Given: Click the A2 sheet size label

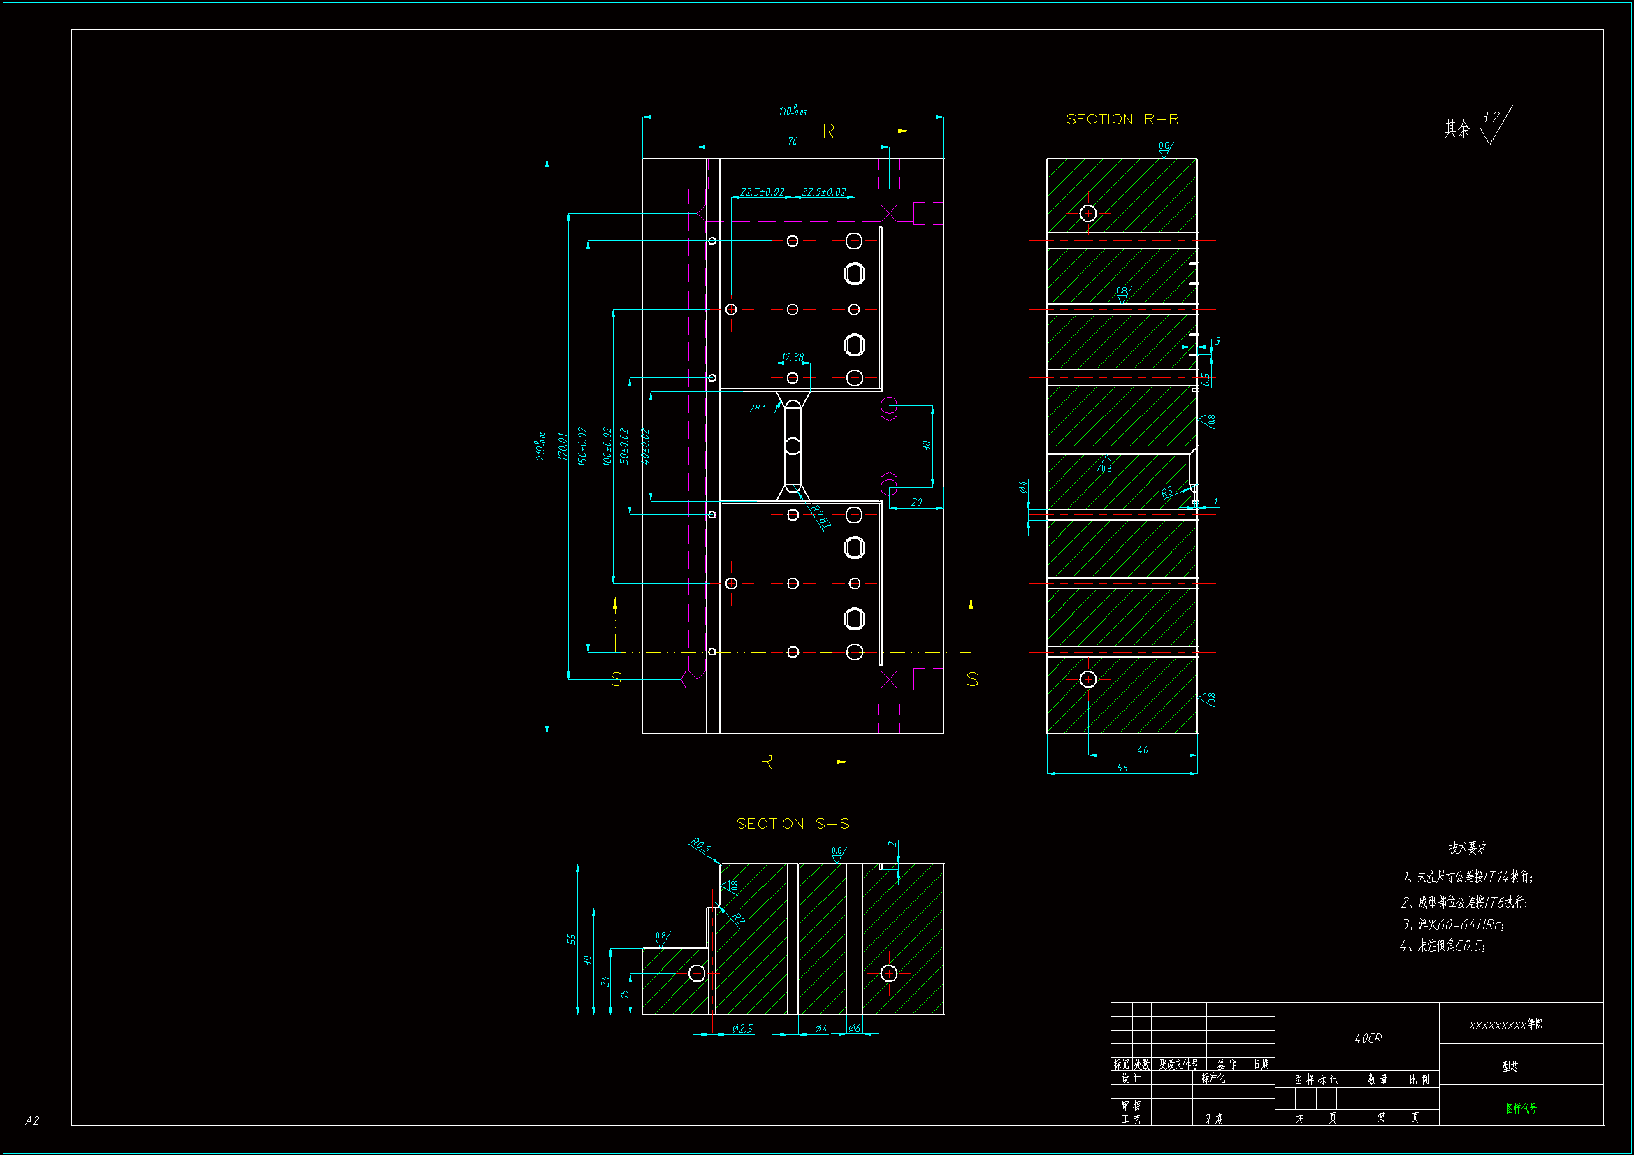Looking at the screenshot, I should tap(32, 1120).
